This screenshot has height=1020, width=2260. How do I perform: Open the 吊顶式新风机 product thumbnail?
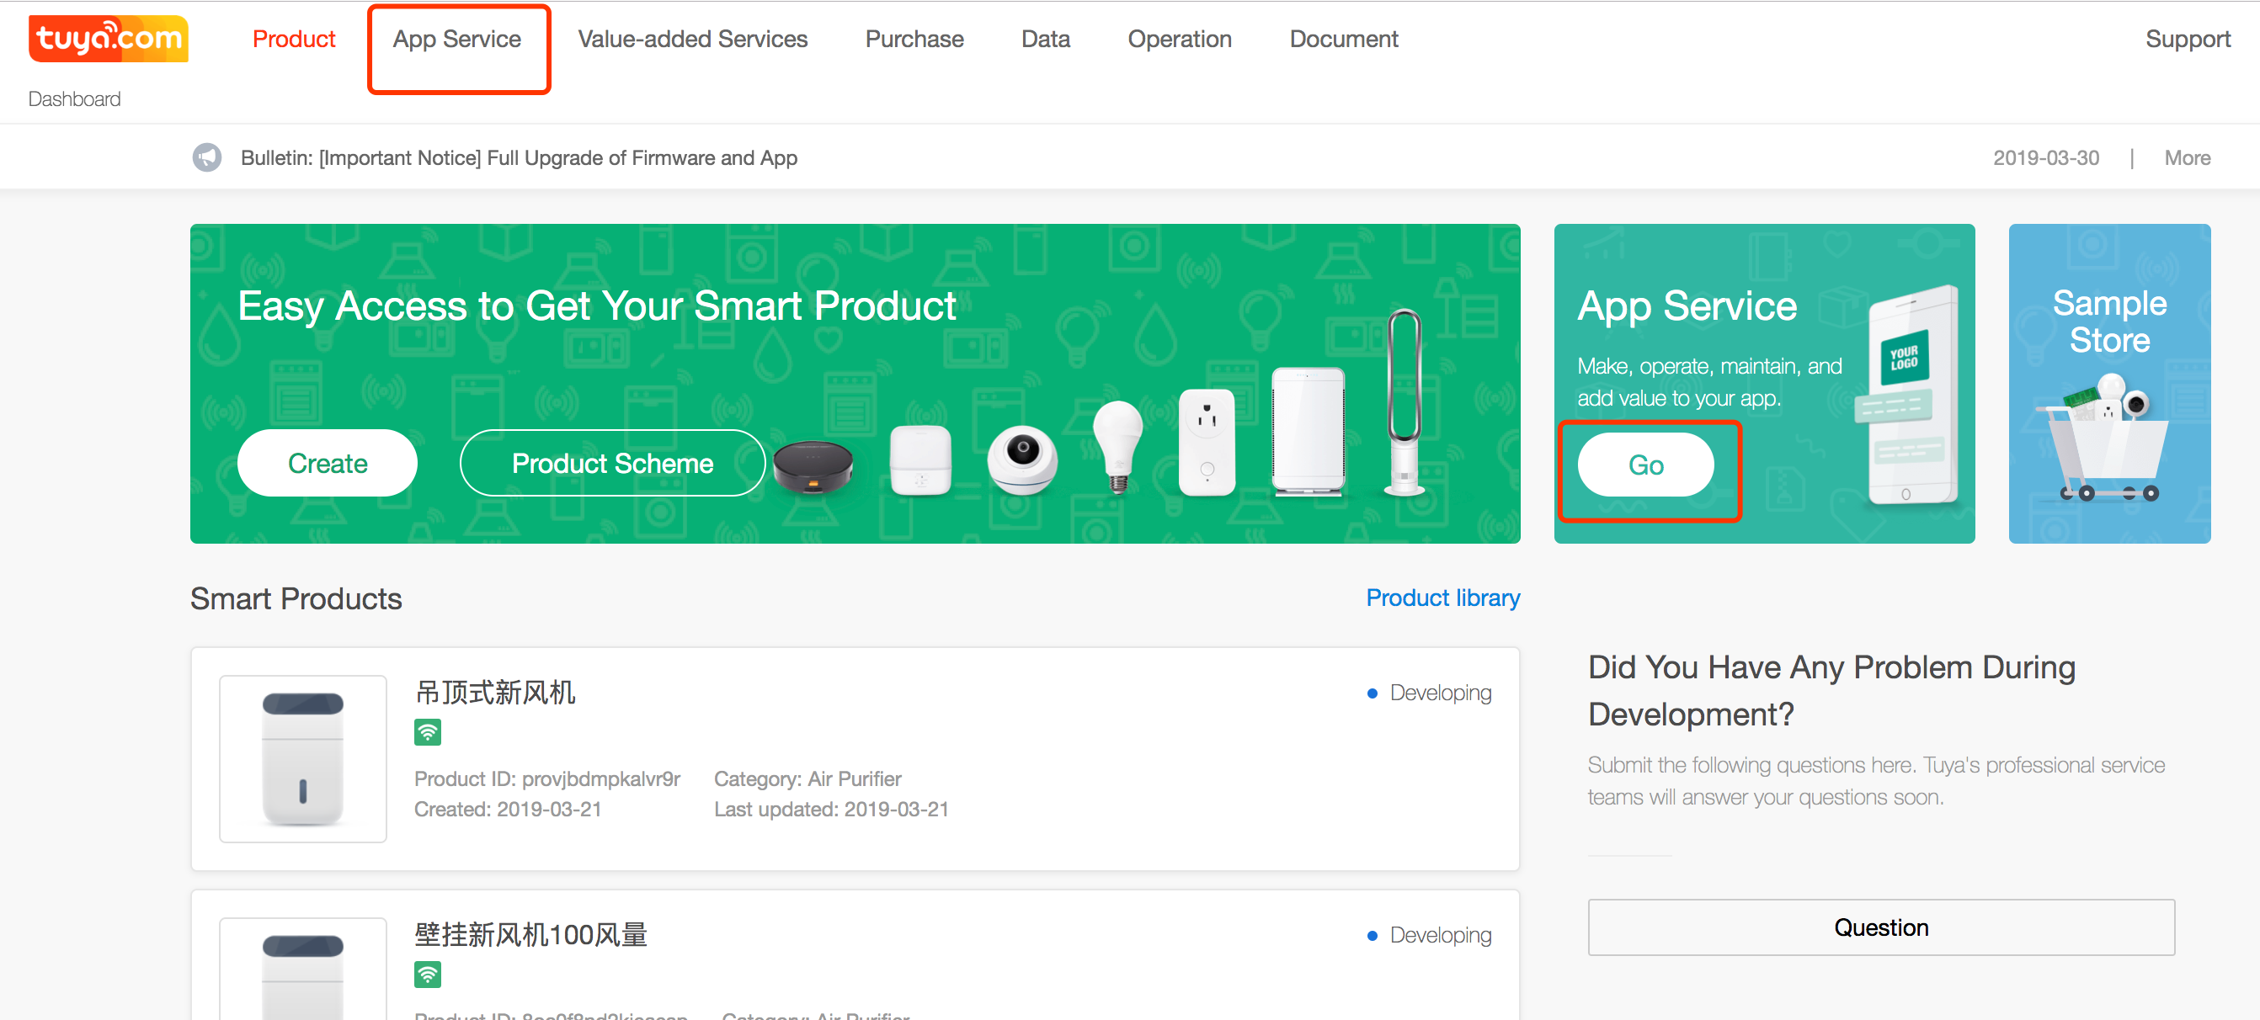coord(302,758)
